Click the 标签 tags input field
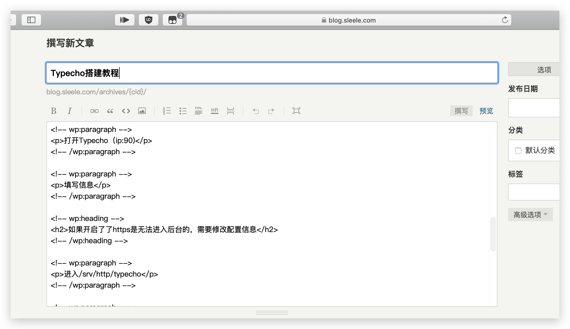570x329 pixels. 534,192
